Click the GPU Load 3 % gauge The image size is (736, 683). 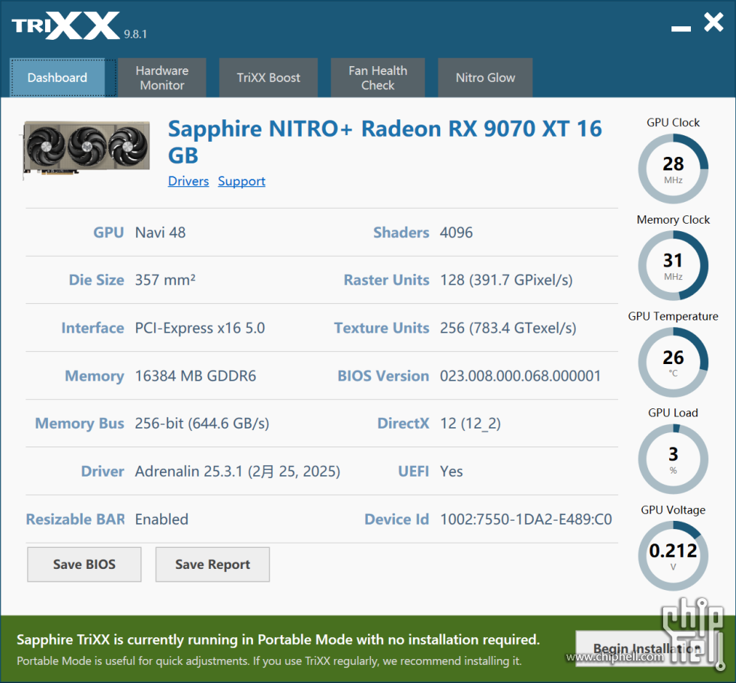click(673, 459)
